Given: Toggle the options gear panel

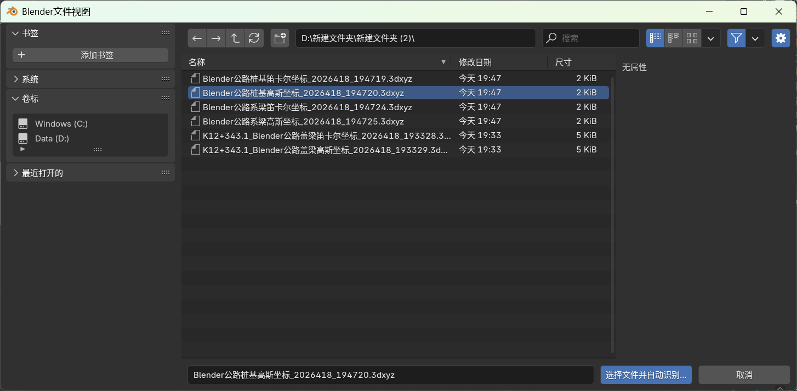Looking at the screenshot, I should (781, 38).
